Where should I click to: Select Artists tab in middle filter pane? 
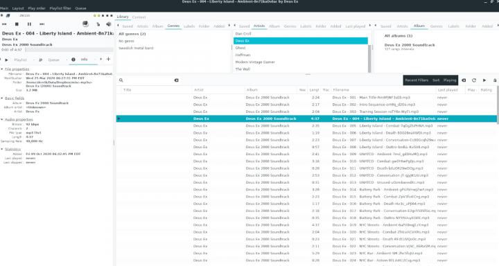coord(259,26)
